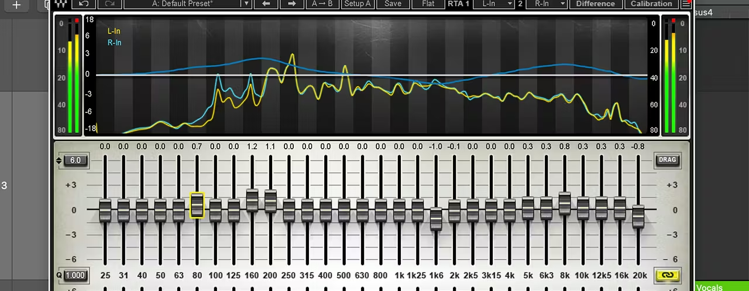Open the Calibration option

click(651, 4)
